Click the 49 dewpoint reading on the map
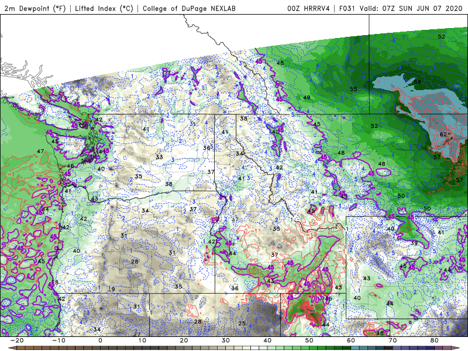Screen dimensions: 468x351 pyautogui.click(x=307, y=98)
